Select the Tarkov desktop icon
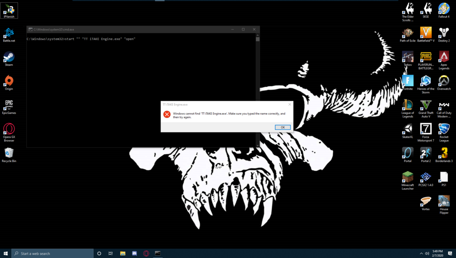The image size is (456, 258). coord(408,59)
